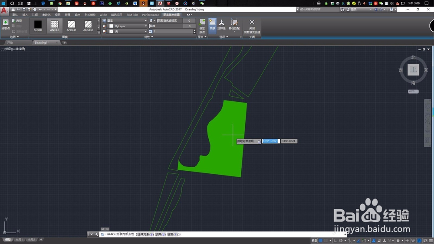Toggle snap mode in status bar

(x=326, y=241)
